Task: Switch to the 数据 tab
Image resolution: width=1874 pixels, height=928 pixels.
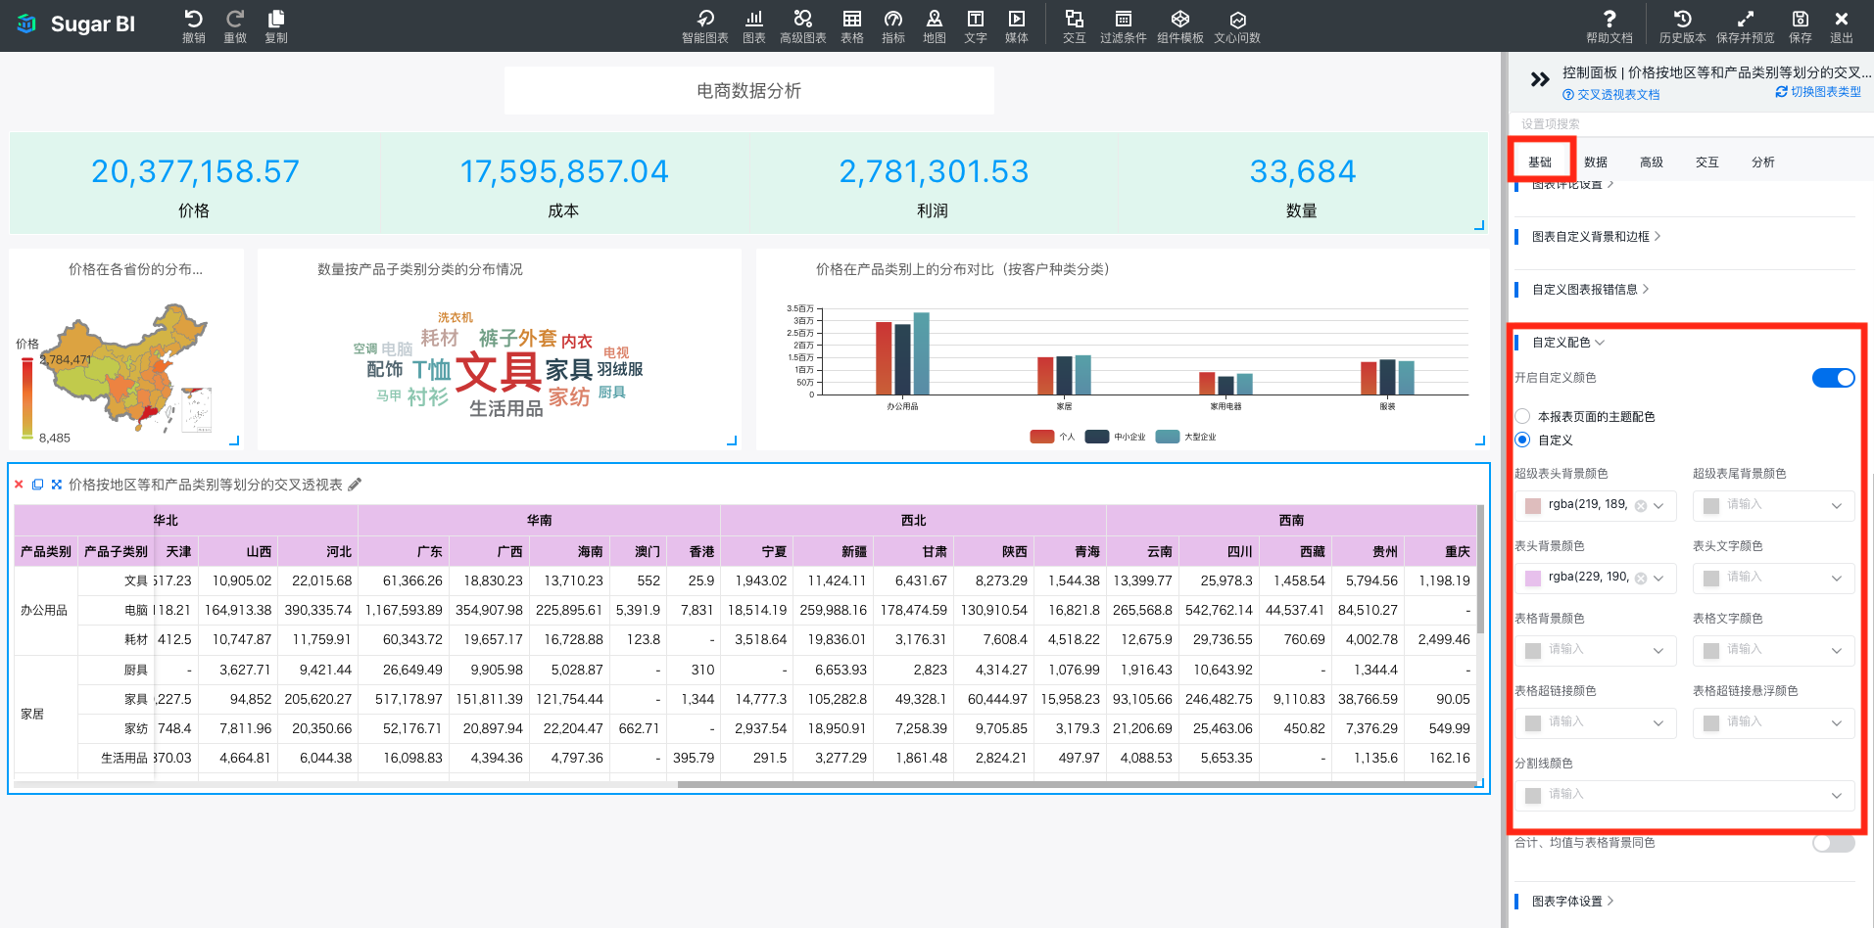Action: tap(1596, 162)
